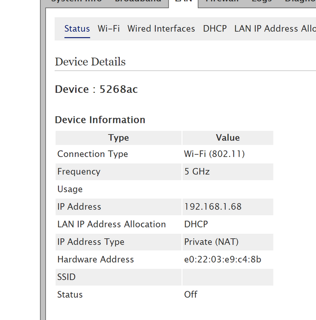Click the Off value in Status row
The height and width of the screenshot is (320, 316).
[190, 295]
